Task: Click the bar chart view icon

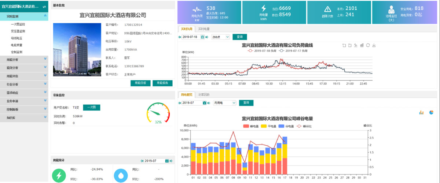Action: point(421,112)
